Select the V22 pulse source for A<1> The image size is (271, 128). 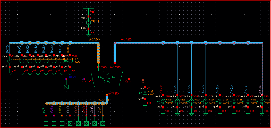coord(248,101)
